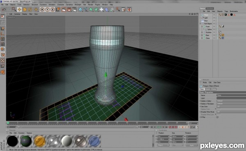This screenshot has width=246, height=151.
Task: Switch to the Structure tab in Object Manager
Action: tap(210, 8)
